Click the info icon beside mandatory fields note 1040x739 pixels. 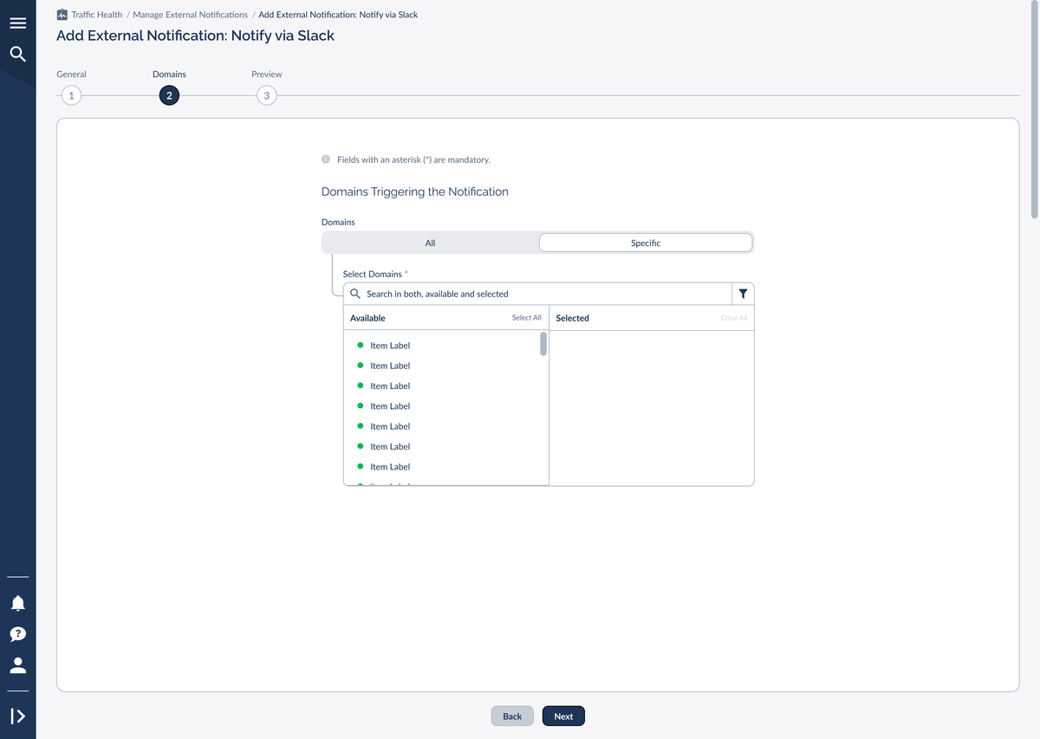click(x=326, y=159)
